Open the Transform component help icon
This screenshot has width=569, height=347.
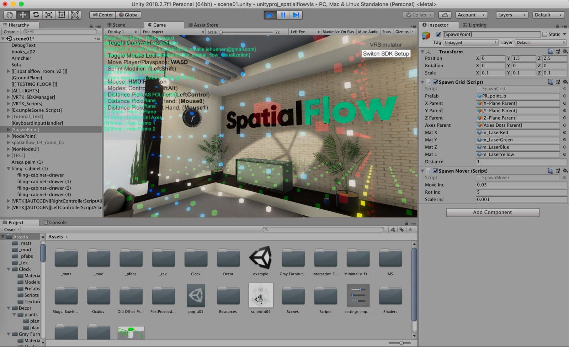tap(551, 52)
